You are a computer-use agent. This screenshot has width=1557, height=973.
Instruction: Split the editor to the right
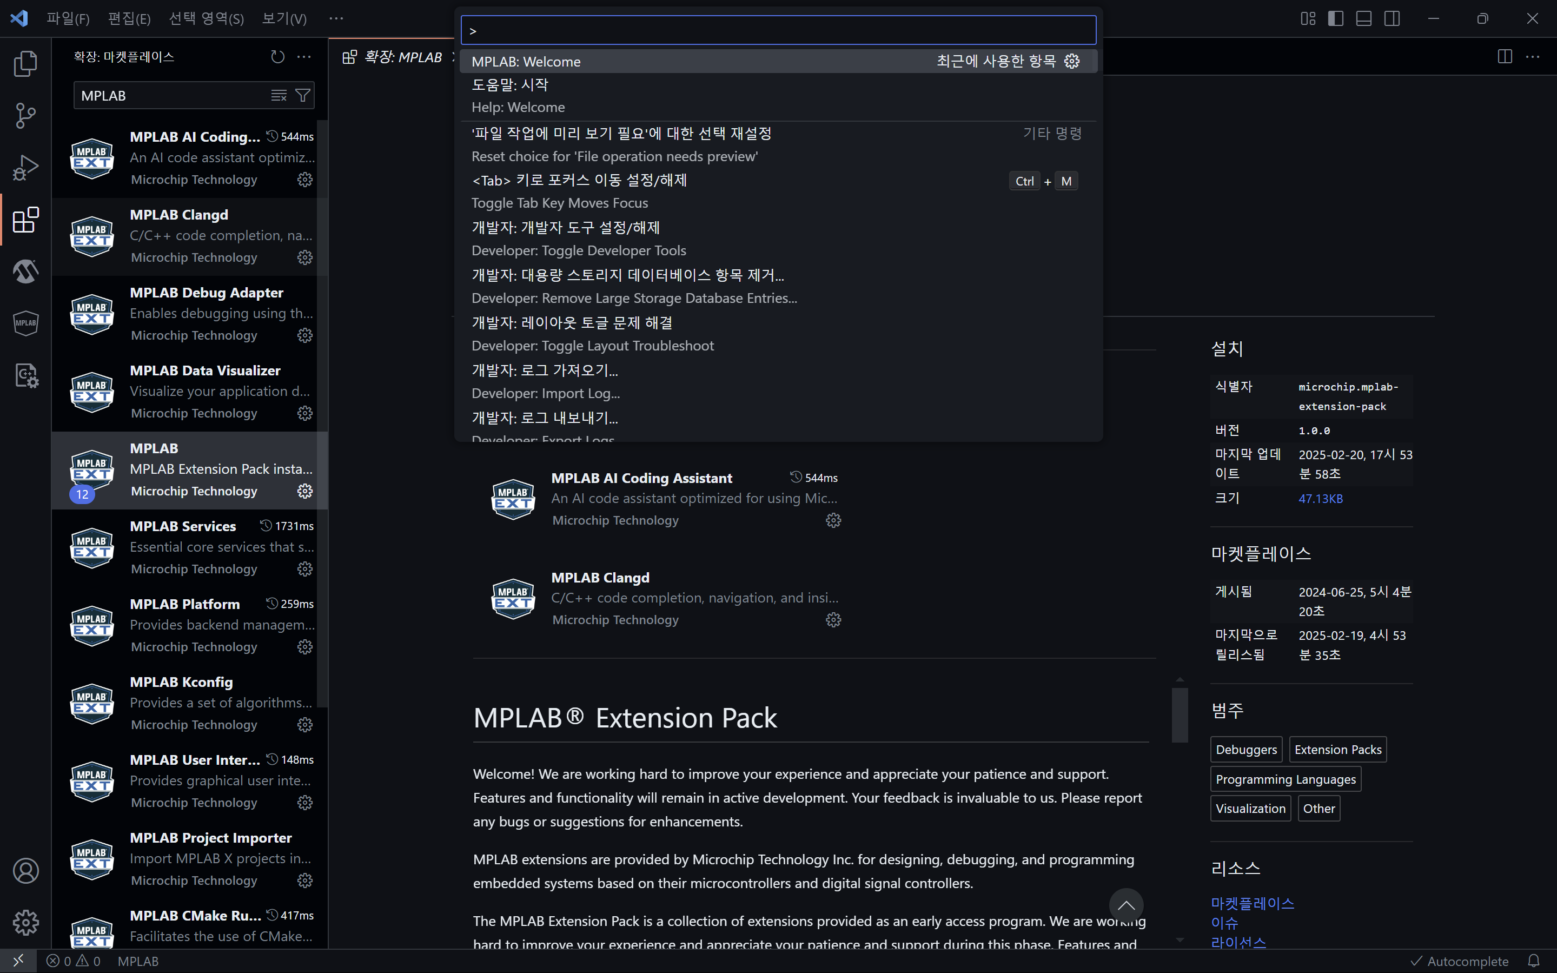[x=1505, y=57]
